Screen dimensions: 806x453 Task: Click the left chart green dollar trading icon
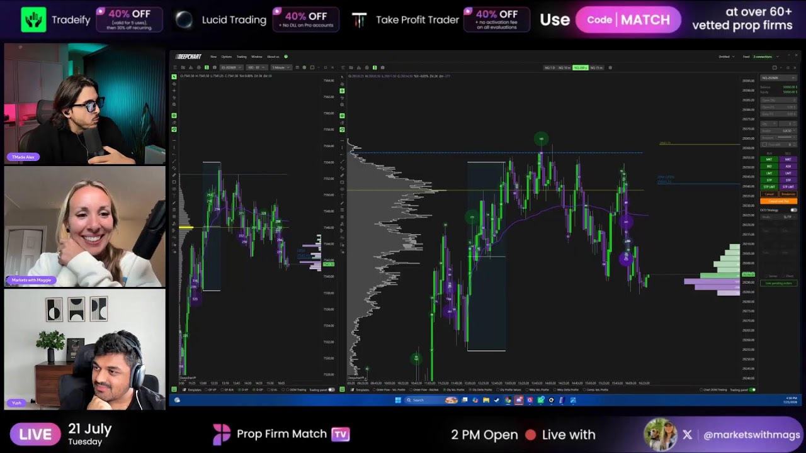tap(207, 67)
